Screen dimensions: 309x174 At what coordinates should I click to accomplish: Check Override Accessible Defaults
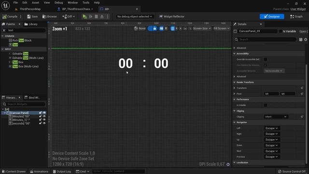tap(266, 59)
